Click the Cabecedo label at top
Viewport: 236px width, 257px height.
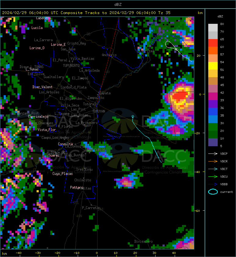pos(43,18)
